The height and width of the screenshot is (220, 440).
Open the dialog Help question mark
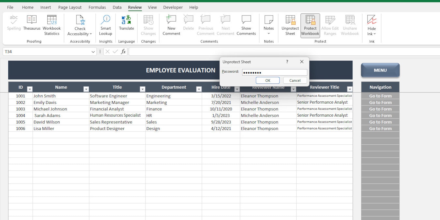(x=287, y=62)
